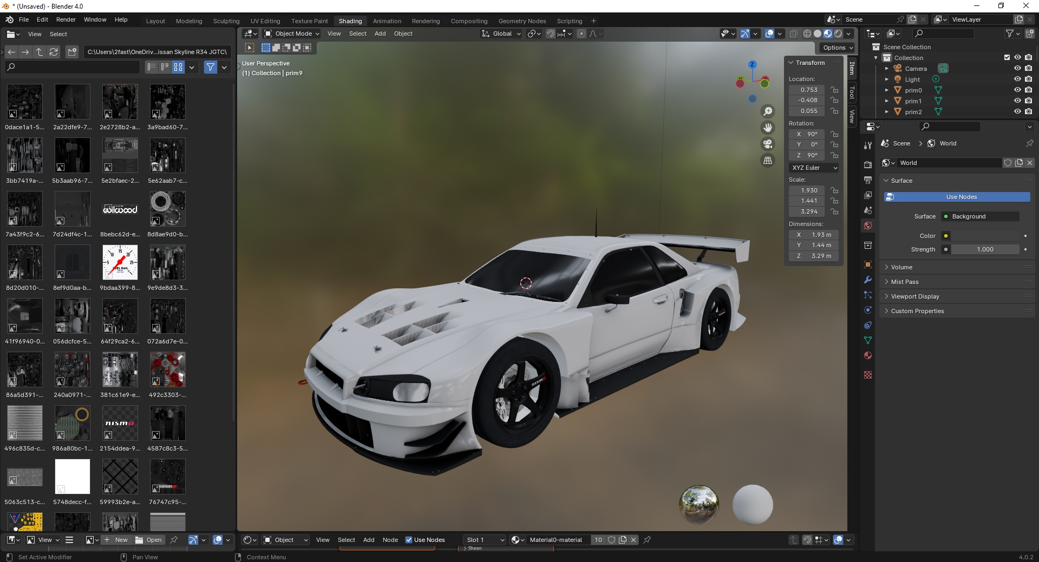
Task: Go back in file browser history
Action: [11, 52]
